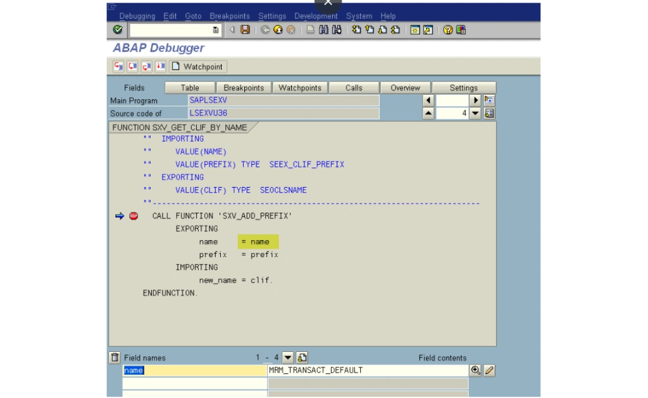Open the Development menu
This screenshot has height=398, width=648.
(x=316, y=16)
